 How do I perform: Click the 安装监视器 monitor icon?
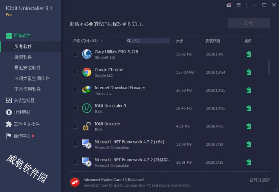click(x=9, y=100)
